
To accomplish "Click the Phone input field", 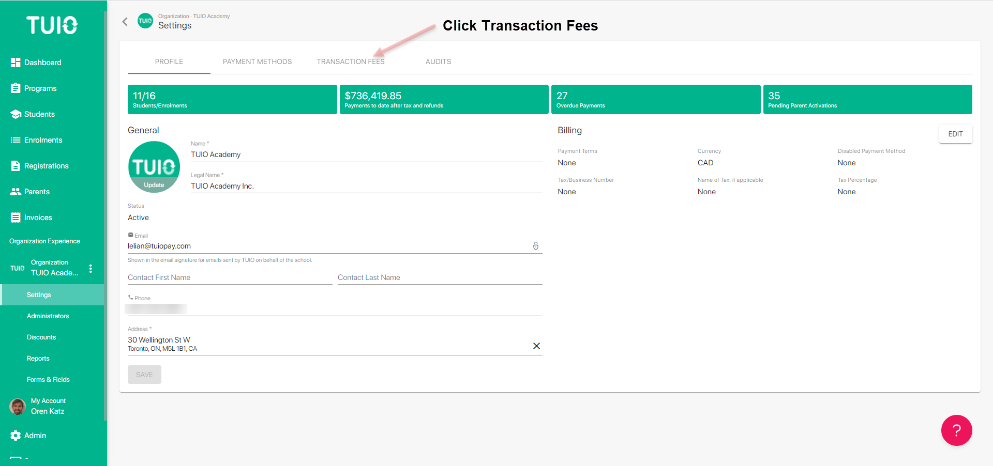I will click(335, 309).
